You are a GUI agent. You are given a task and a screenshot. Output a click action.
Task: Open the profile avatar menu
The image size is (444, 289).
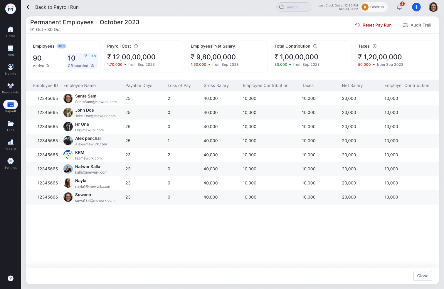pyautogui.click(x=433, y=7)
